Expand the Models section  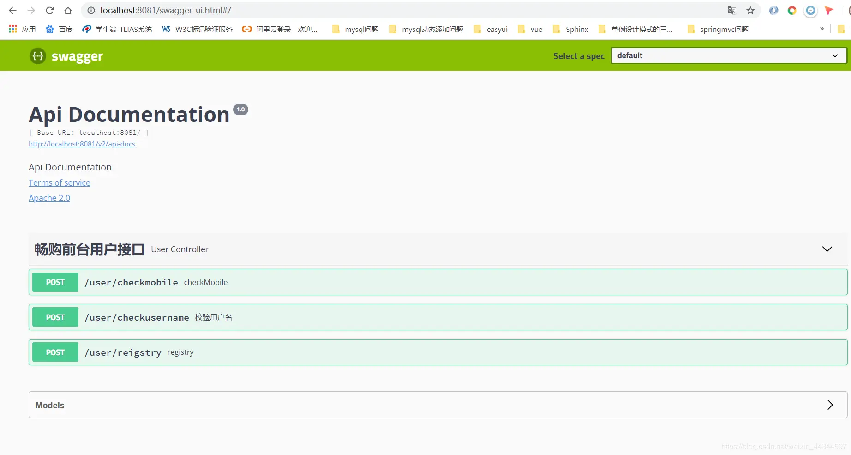[830, 405]
